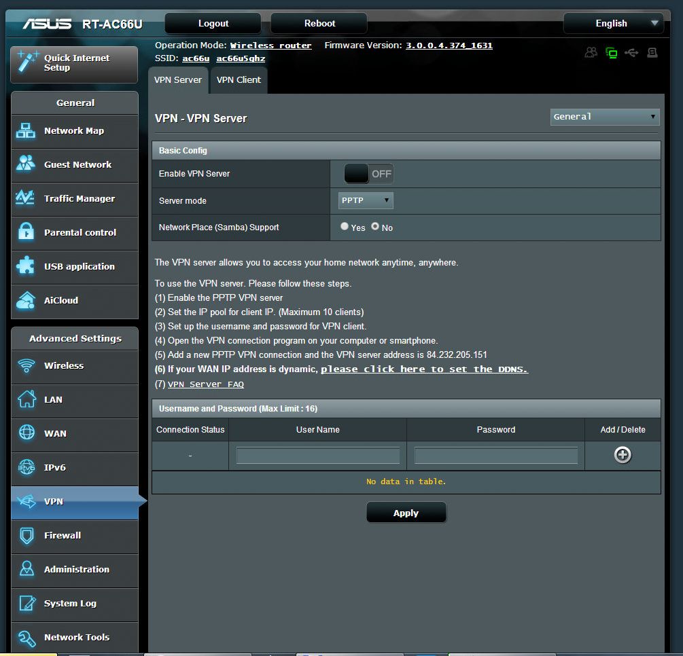Click the printer status icon
Screen dimensions: 683x656
point(652,53)
